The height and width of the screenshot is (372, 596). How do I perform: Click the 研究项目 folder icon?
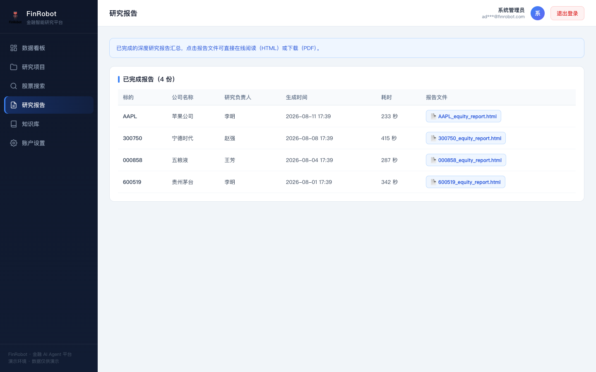coord(14,67)
